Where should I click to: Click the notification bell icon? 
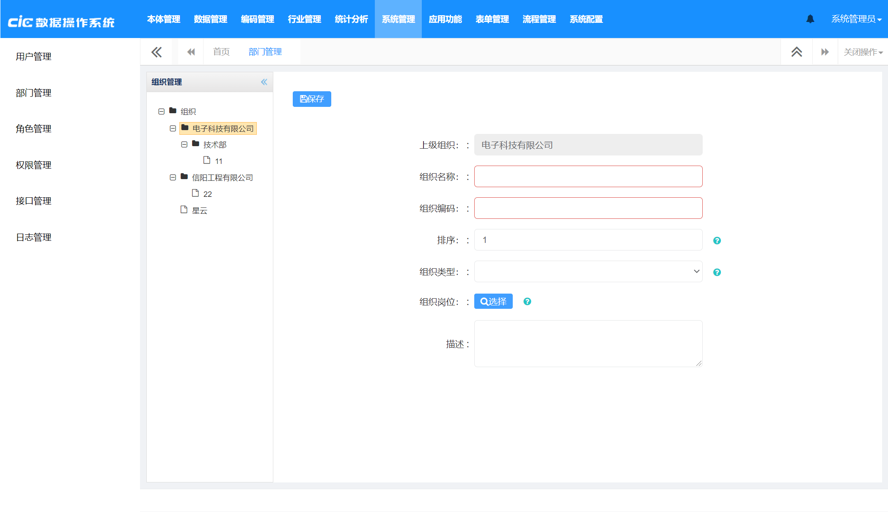pos(810,19)
